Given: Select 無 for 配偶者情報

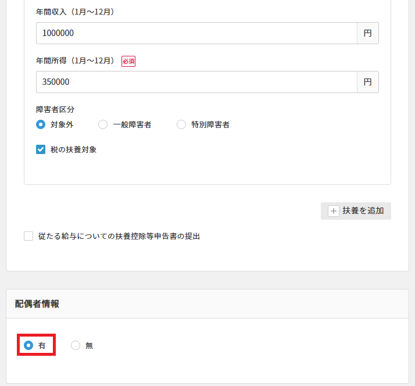Looking at the screenshot, I should pyautogui.click(x=76, y=345).
